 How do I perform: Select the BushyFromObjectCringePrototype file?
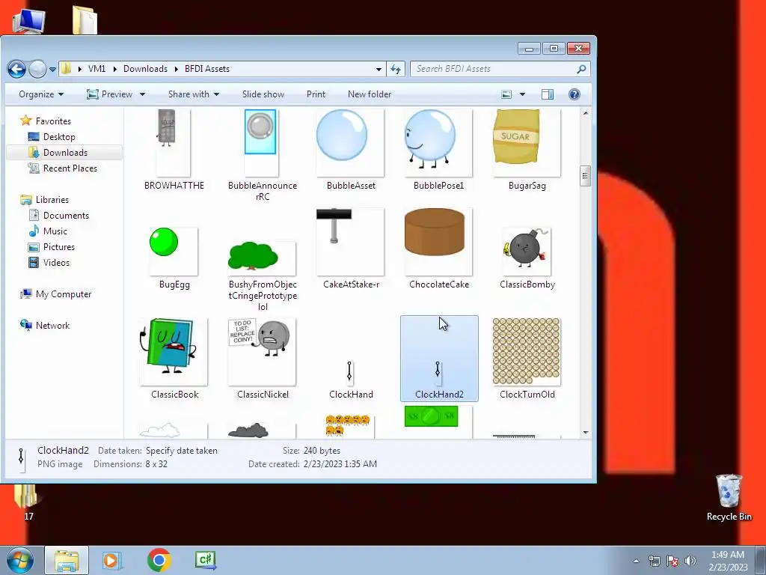click(263, 276)
